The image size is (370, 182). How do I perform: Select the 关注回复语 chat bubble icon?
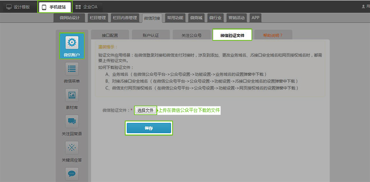tap(72, 121)
